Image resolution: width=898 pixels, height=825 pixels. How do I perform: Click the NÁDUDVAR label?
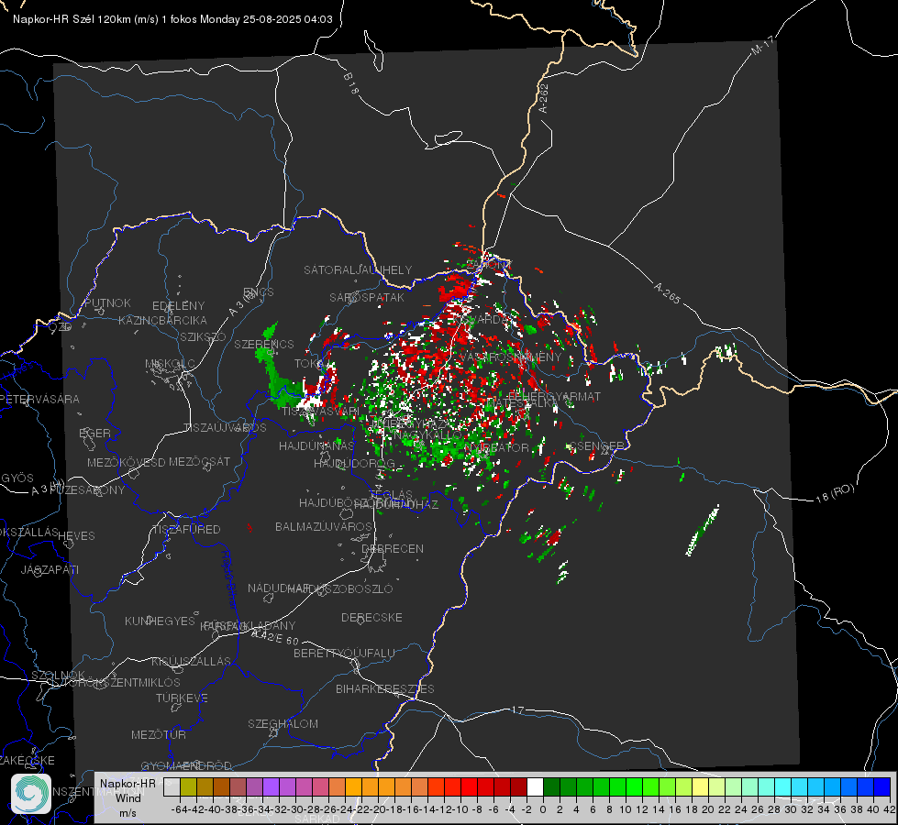[279, 588]
